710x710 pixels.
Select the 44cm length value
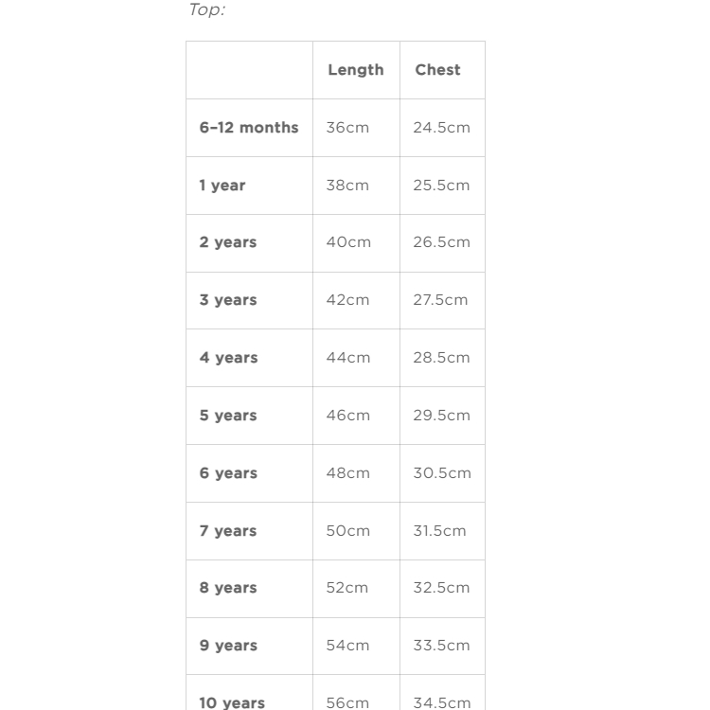[348, 358]
